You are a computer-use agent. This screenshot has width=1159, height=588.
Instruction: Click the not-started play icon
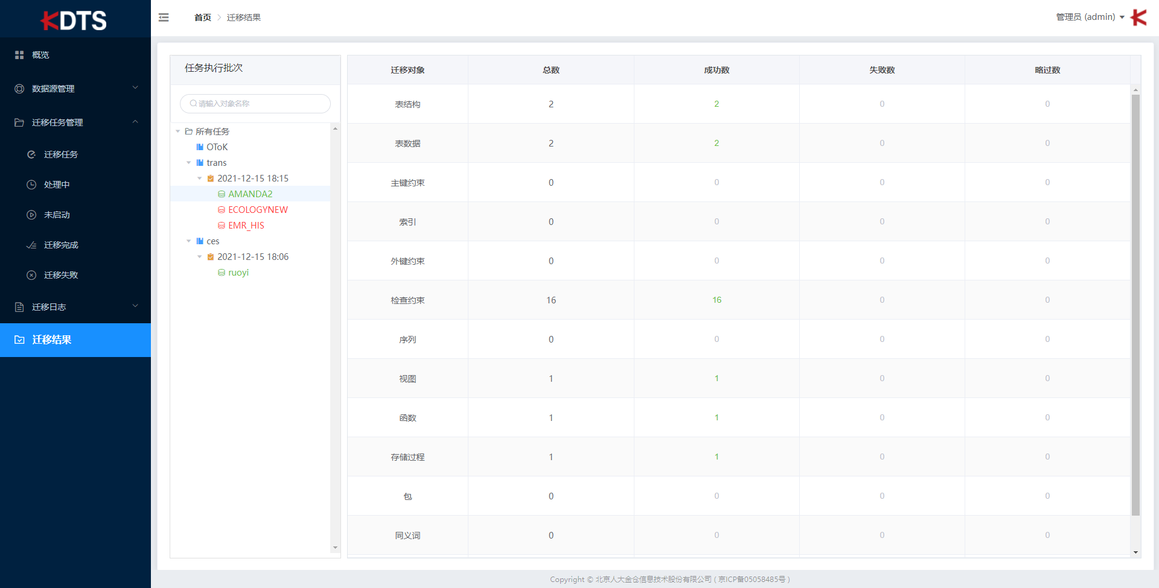tap(31, 215)
